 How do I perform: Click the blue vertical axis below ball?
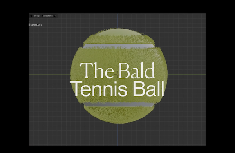point(117,135)
